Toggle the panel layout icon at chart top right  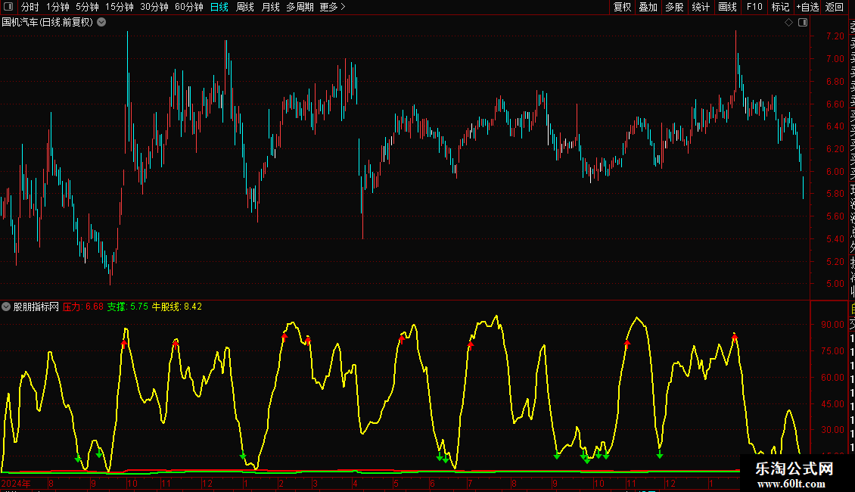click(803, 23)
